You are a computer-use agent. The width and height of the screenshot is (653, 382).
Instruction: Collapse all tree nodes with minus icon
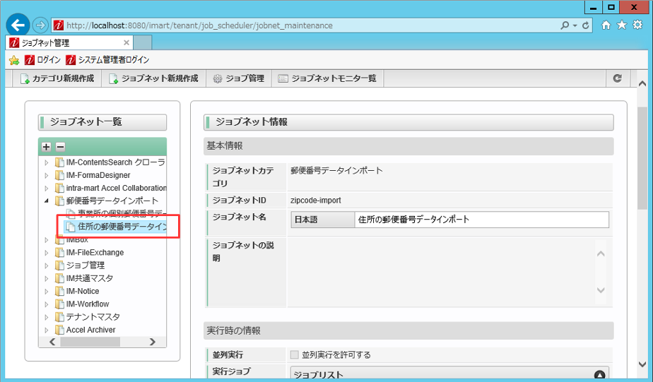[x=60, y=146]
